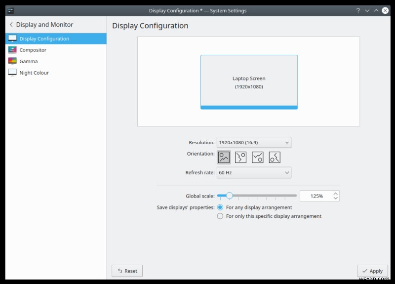The image size is (395, 284).
Task: Click the Global scale slider track
Action: click(267, 196)
